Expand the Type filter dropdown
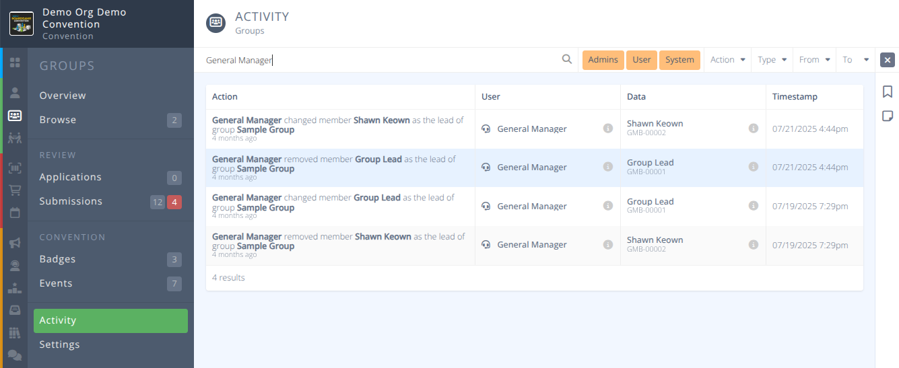 pos(772,60)
